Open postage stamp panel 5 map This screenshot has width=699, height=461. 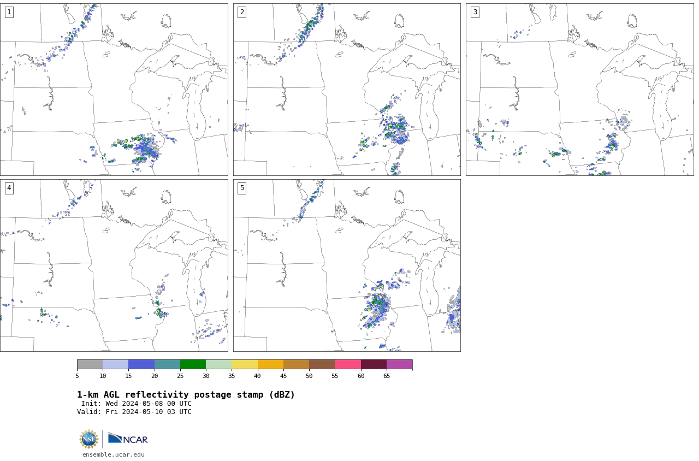[347, 265]
